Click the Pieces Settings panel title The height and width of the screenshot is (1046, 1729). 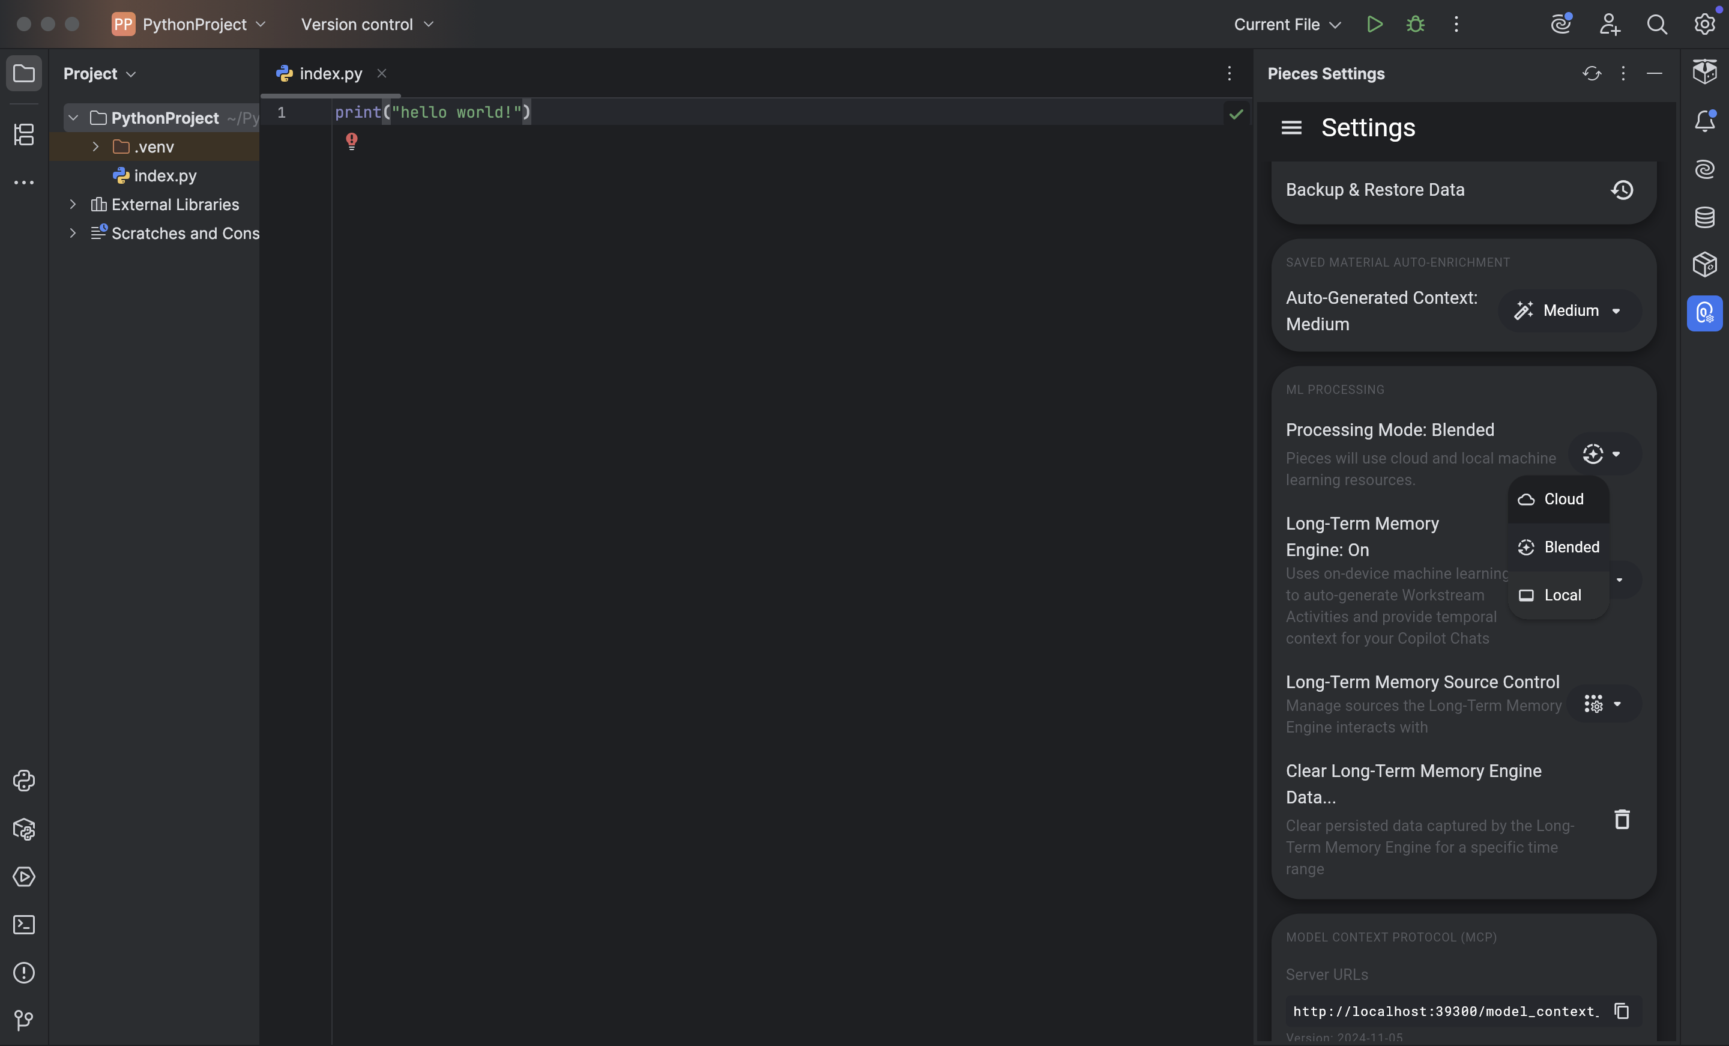[x=1326, y=73]
